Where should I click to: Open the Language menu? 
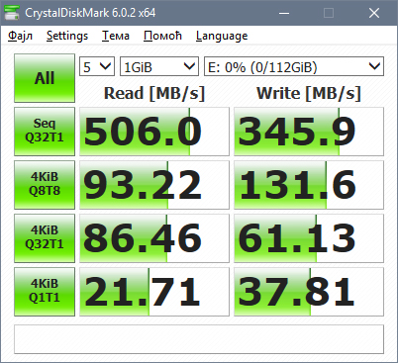pos(222,36)
